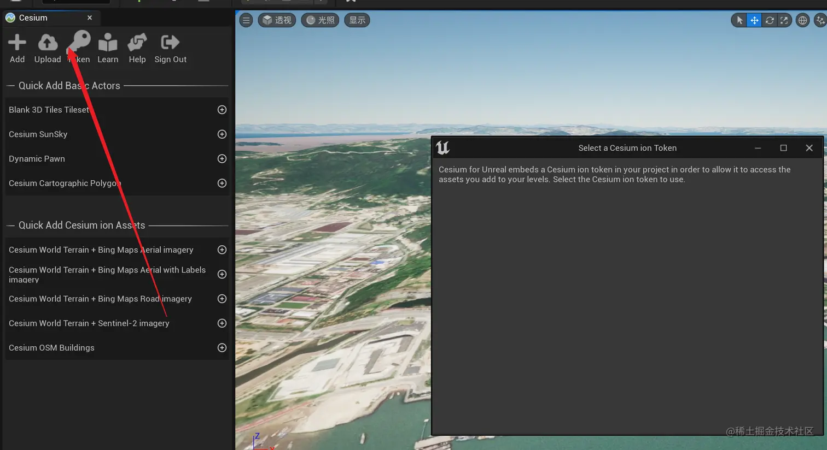Add Bing Maps Aerial imagery terrain with its plus icon

(222, 250)
